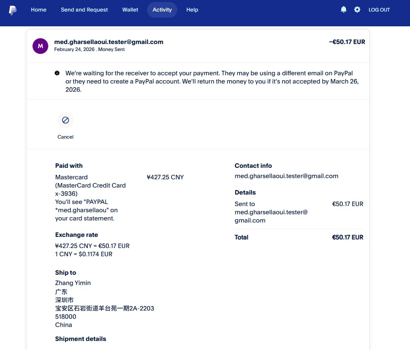Click the Mastercard Credit Card x-3936 text
410x350 pixels.
point(90,185)
